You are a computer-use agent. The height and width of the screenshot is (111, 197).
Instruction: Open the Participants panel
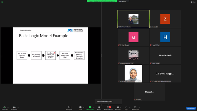pos(69,108)
